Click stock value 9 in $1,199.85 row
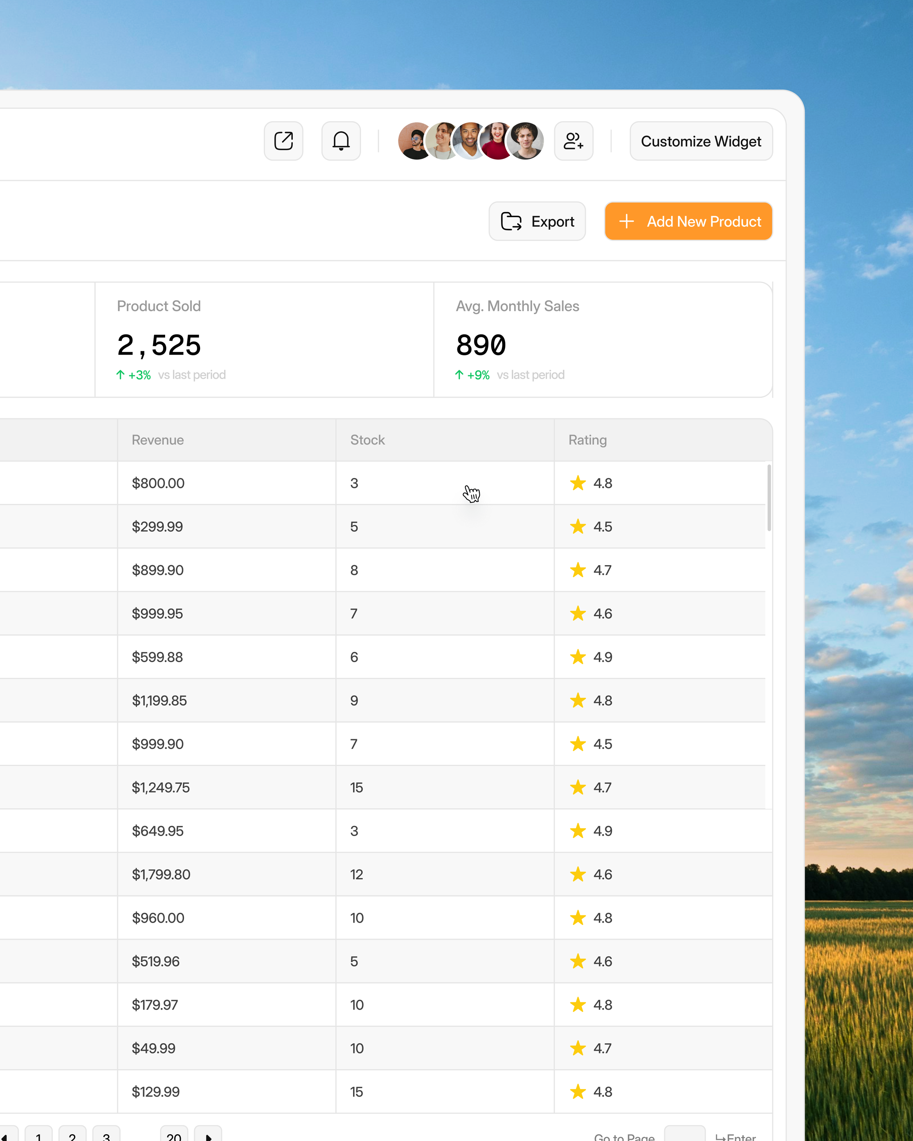 [354, 700]
